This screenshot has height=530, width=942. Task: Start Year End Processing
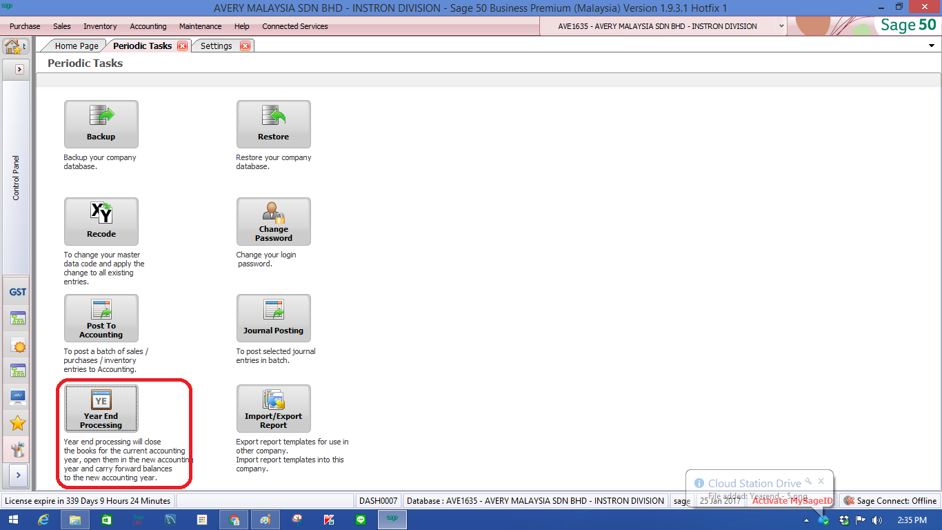(x=101, y=409)
